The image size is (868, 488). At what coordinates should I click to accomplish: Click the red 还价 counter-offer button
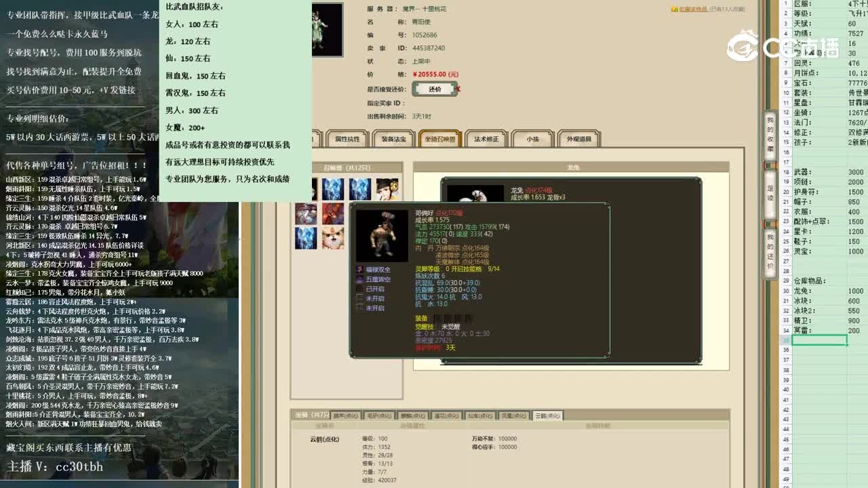pyautogui.click(x=435, y=88)
